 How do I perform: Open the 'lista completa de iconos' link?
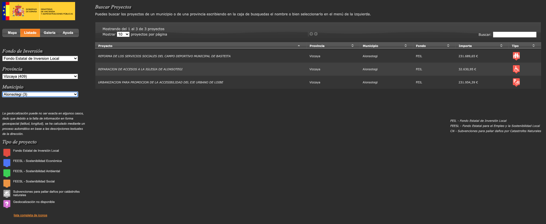coord(30,215)
